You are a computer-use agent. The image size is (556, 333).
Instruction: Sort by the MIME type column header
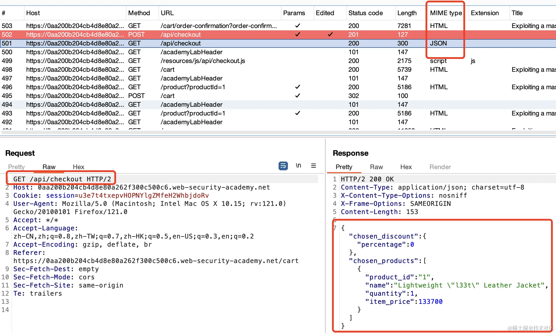tap(446, 13)
